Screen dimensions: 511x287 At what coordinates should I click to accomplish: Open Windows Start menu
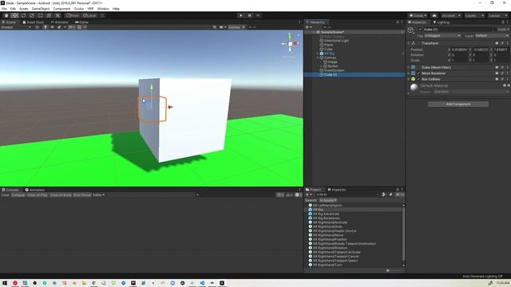5,283
